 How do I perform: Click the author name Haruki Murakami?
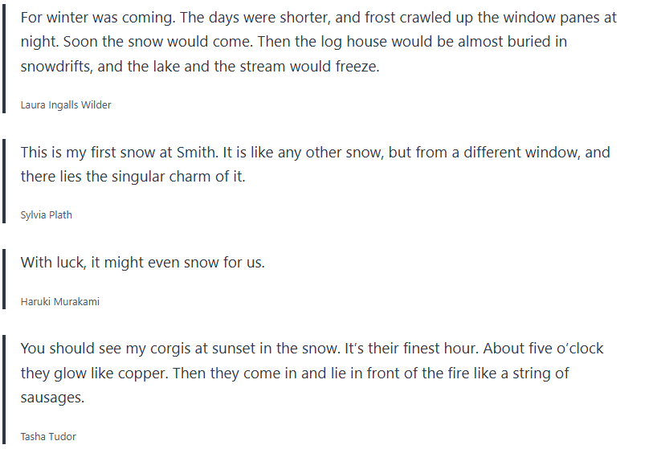click(x=59, y=301)
